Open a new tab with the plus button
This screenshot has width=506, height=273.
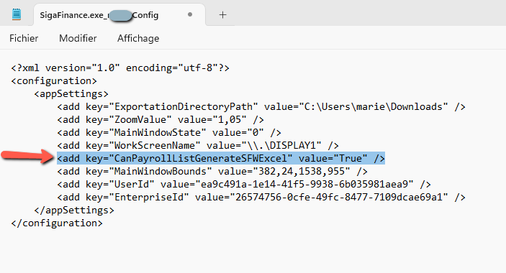tap(222, 15)
